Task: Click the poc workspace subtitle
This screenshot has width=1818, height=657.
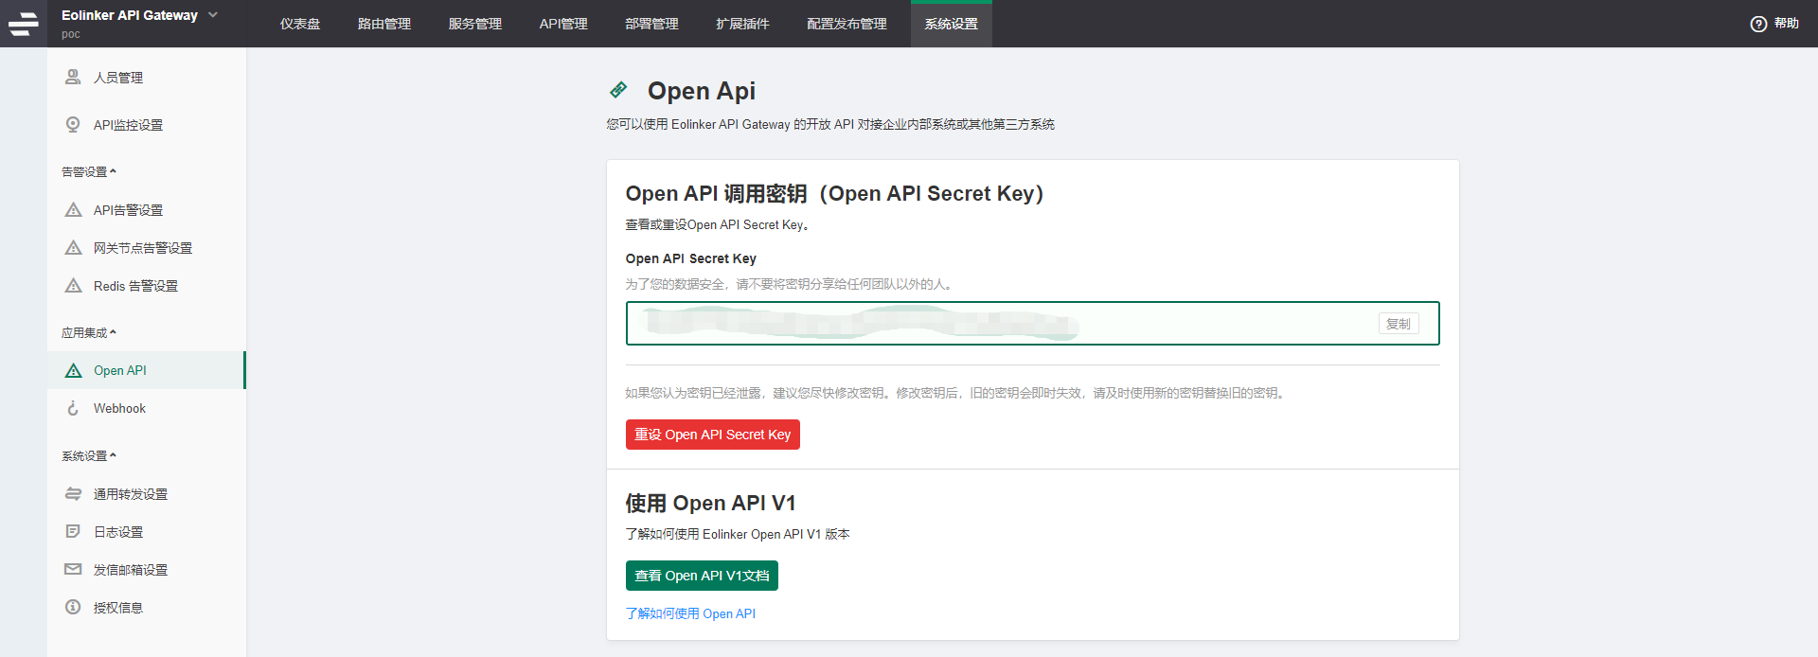Action: (71, 34)
